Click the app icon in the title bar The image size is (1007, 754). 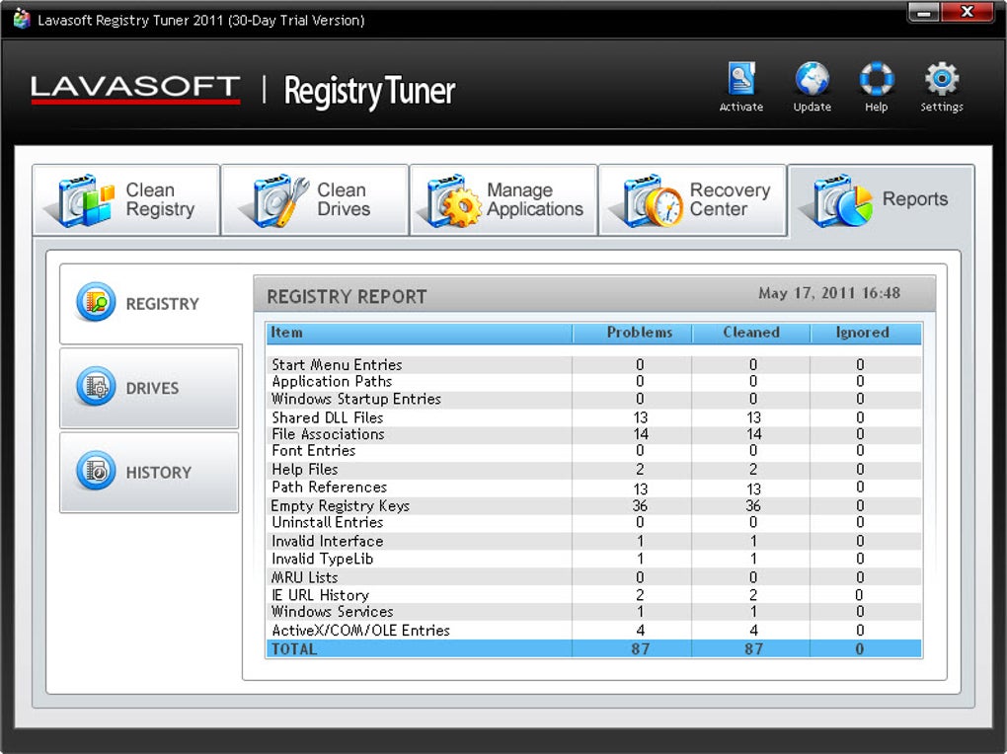pyautogui.click(x=22, y=20)
